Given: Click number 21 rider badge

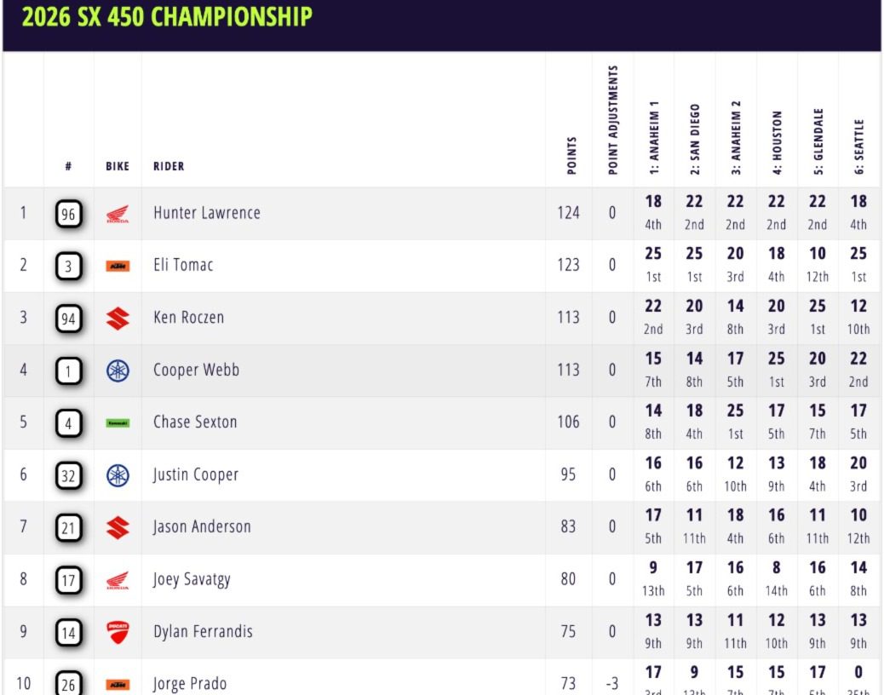Looking at the screenshot, I should click(x=68, y=528).
